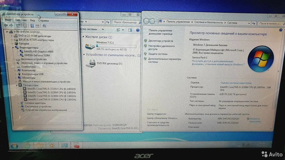Screen dimensions: 285x160
Task: Click the help question mark toolbar icon in Device Manager
Action: click(x=32, y=26)
